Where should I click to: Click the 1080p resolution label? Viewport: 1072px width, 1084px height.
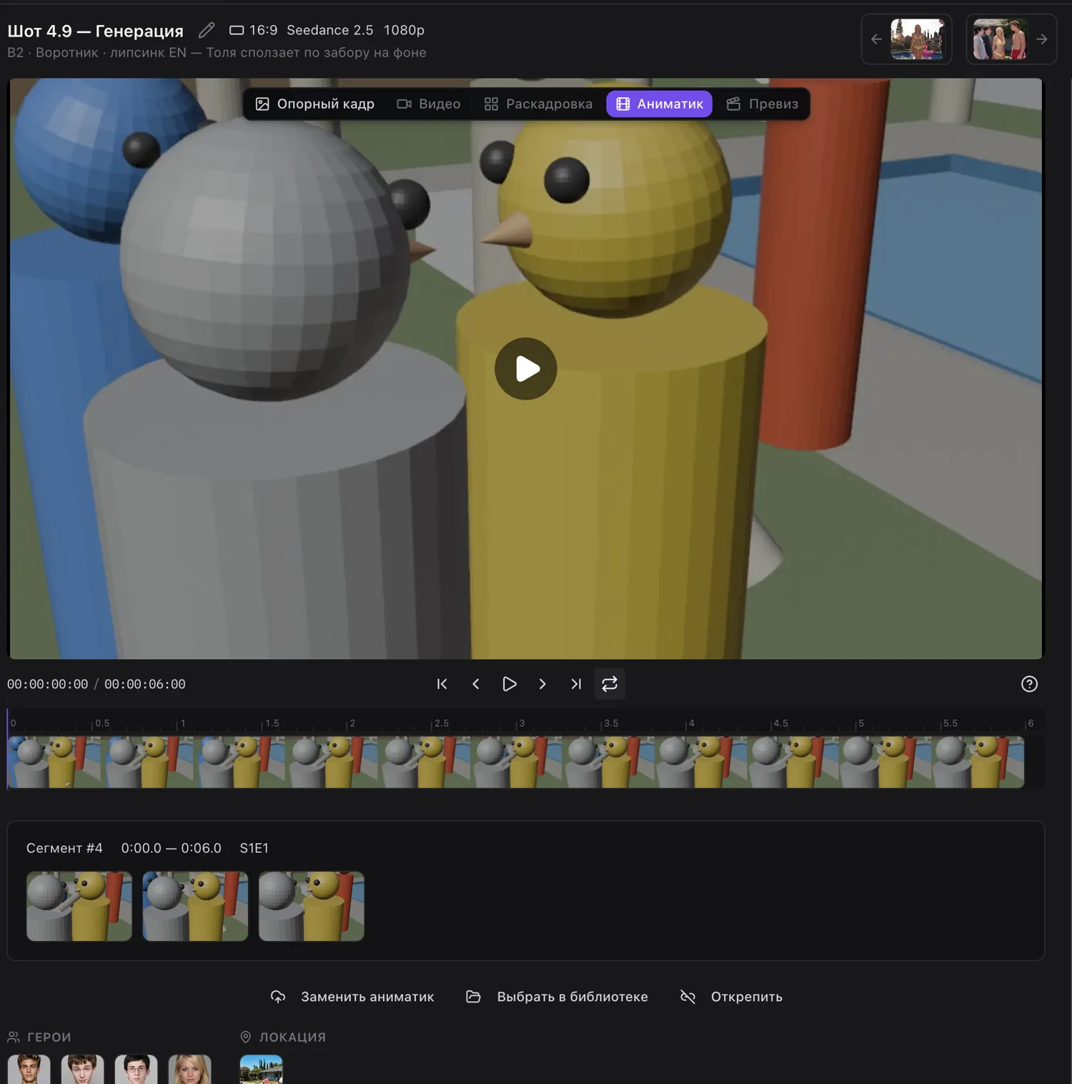coord(404,30)
